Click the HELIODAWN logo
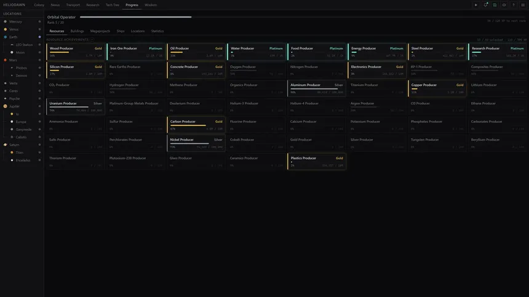This screenshot has width=529, height=297. click(14, 5)
